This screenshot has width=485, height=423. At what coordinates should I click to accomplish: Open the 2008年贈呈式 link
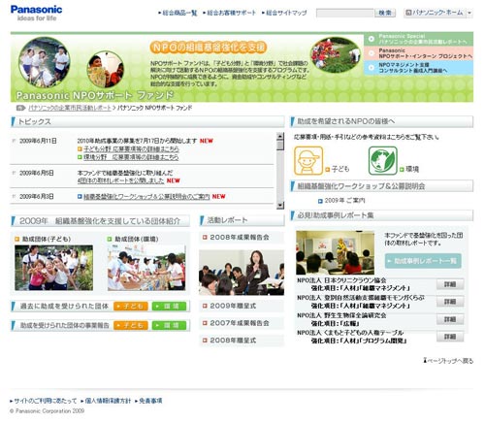233,341
